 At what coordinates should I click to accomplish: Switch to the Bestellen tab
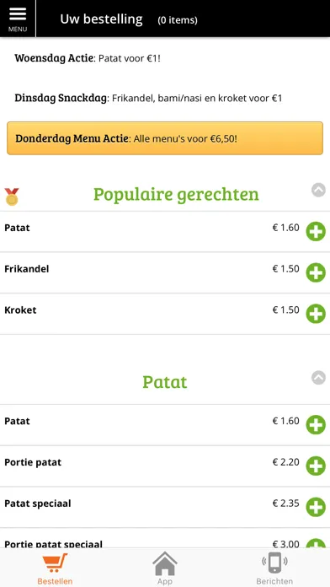pyautogui.click(x=55, y=568)
